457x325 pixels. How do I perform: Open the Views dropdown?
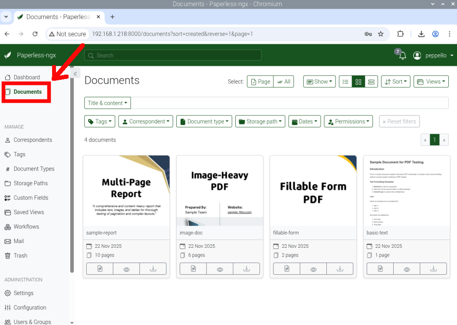tap(431, 81)
